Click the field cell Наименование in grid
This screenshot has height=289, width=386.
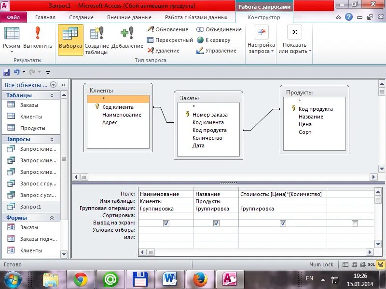pos(166,194)
